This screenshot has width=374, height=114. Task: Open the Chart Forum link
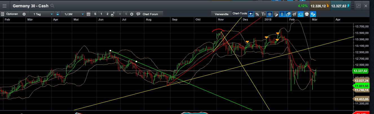(150, 14)
